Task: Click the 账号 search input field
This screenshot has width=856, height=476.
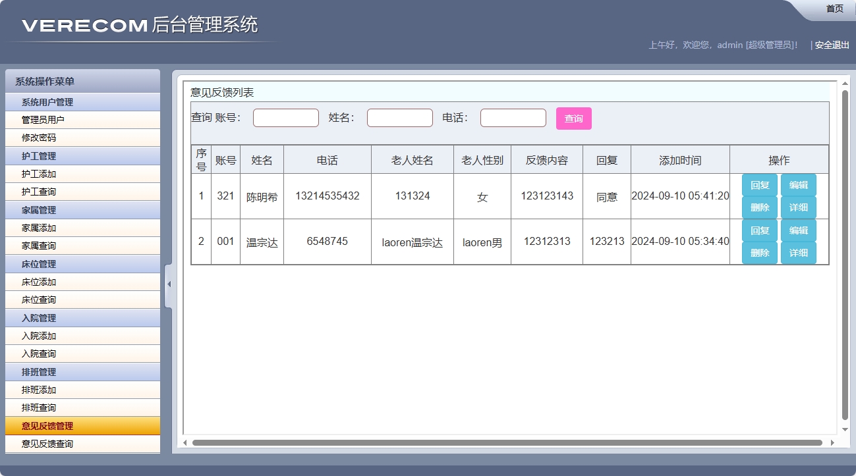Action: (285, 118)
